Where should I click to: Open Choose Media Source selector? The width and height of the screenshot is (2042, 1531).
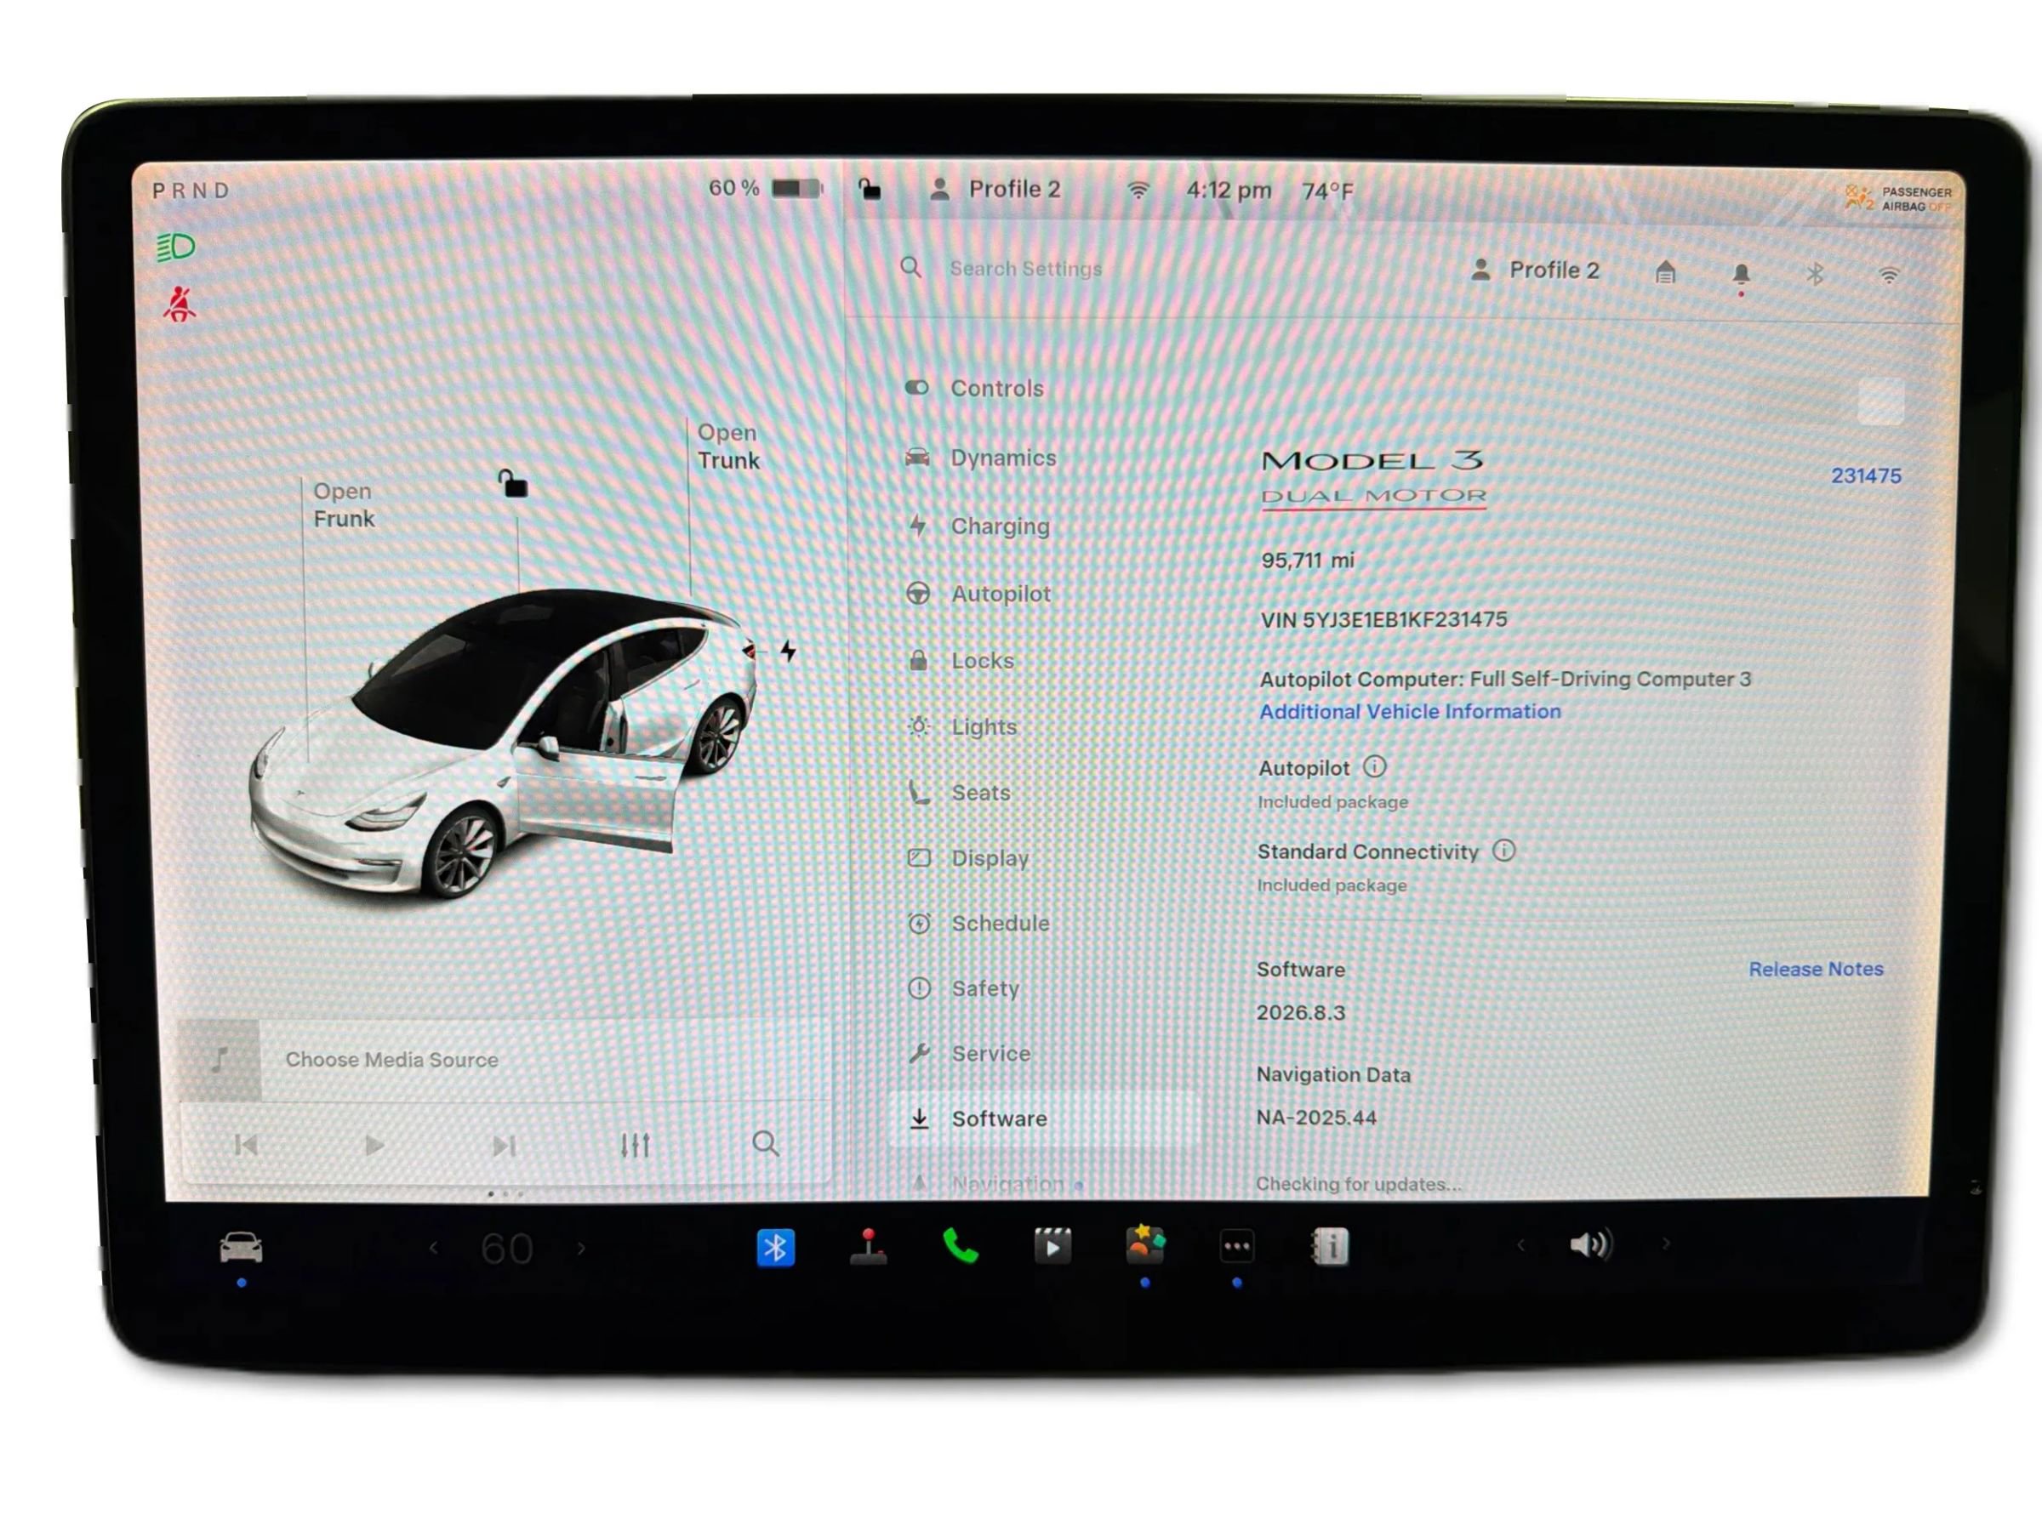(x=391, y=1060)
